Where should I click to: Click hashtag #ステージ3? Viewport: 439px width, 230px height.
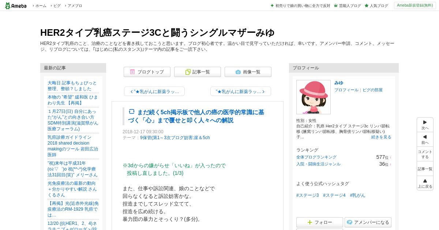(308, 195)
